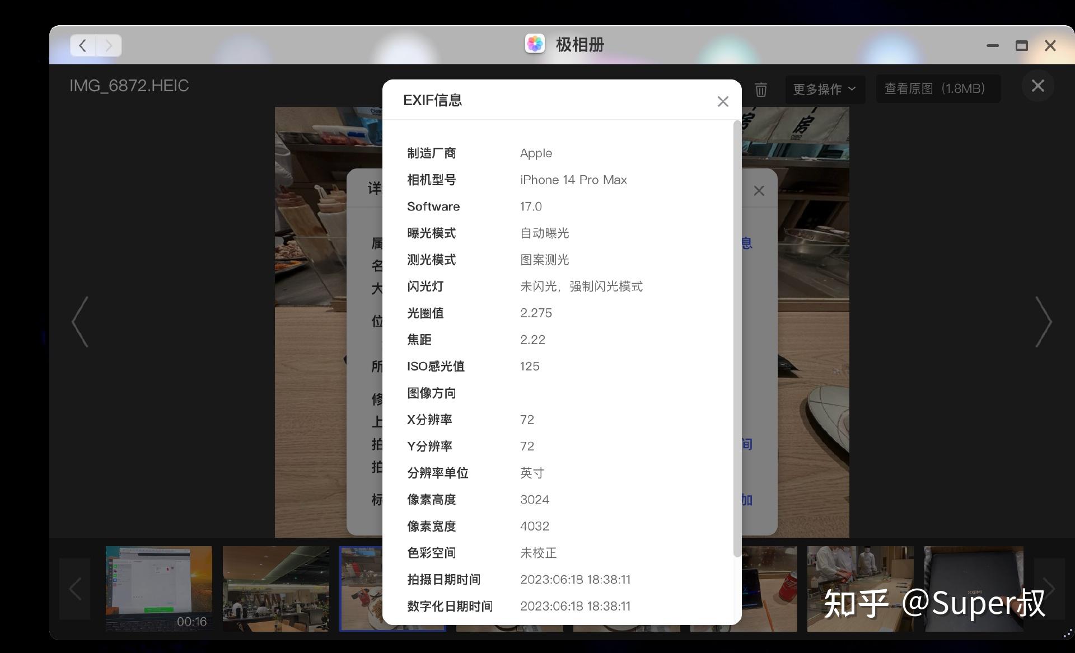Open the chefs cooking thumbnail
The width and height of the screenshot is (1075, 653).
click(860, 589)
